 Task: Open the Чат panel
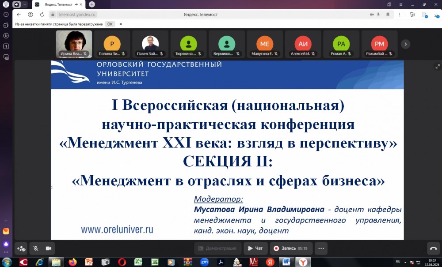[255, 248]
